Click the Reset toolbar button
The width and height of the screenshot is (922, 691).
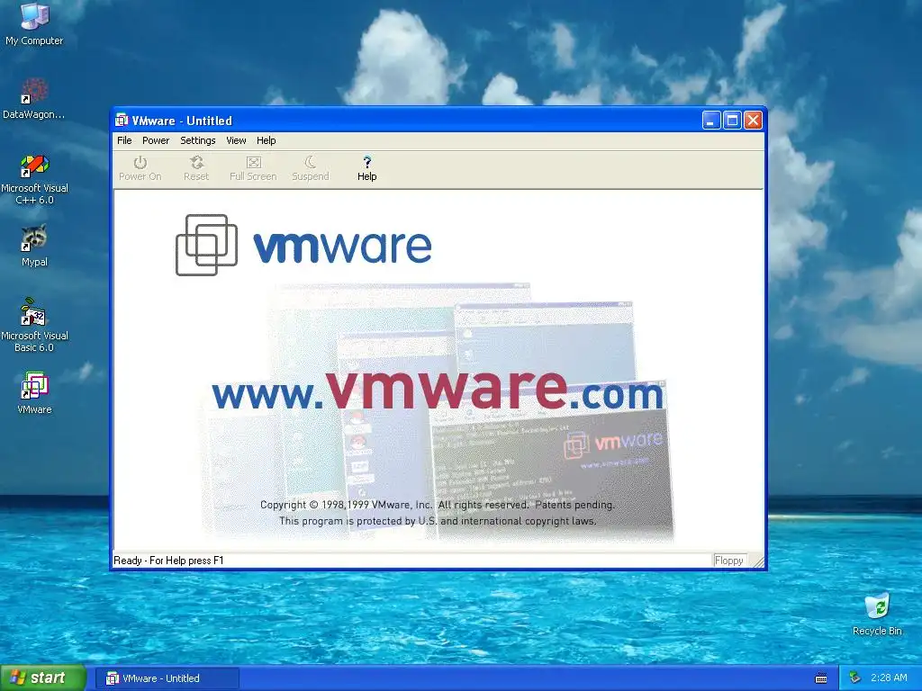coord(196,168)
